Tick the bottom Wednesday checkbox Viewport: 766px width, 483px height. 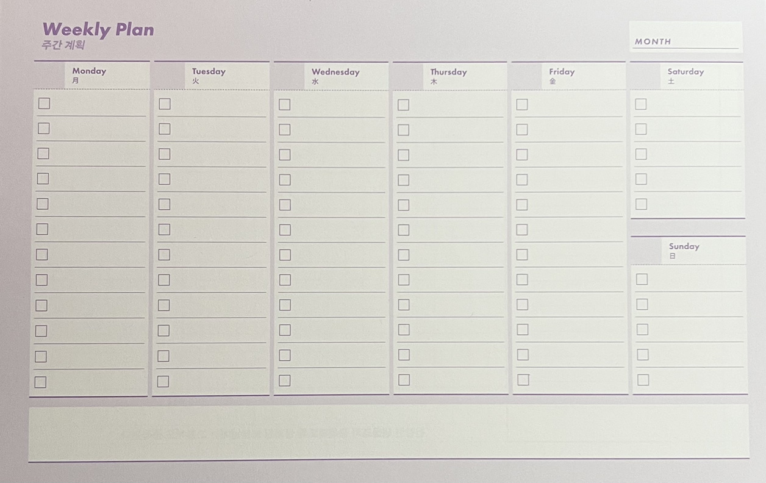(285, 381)
